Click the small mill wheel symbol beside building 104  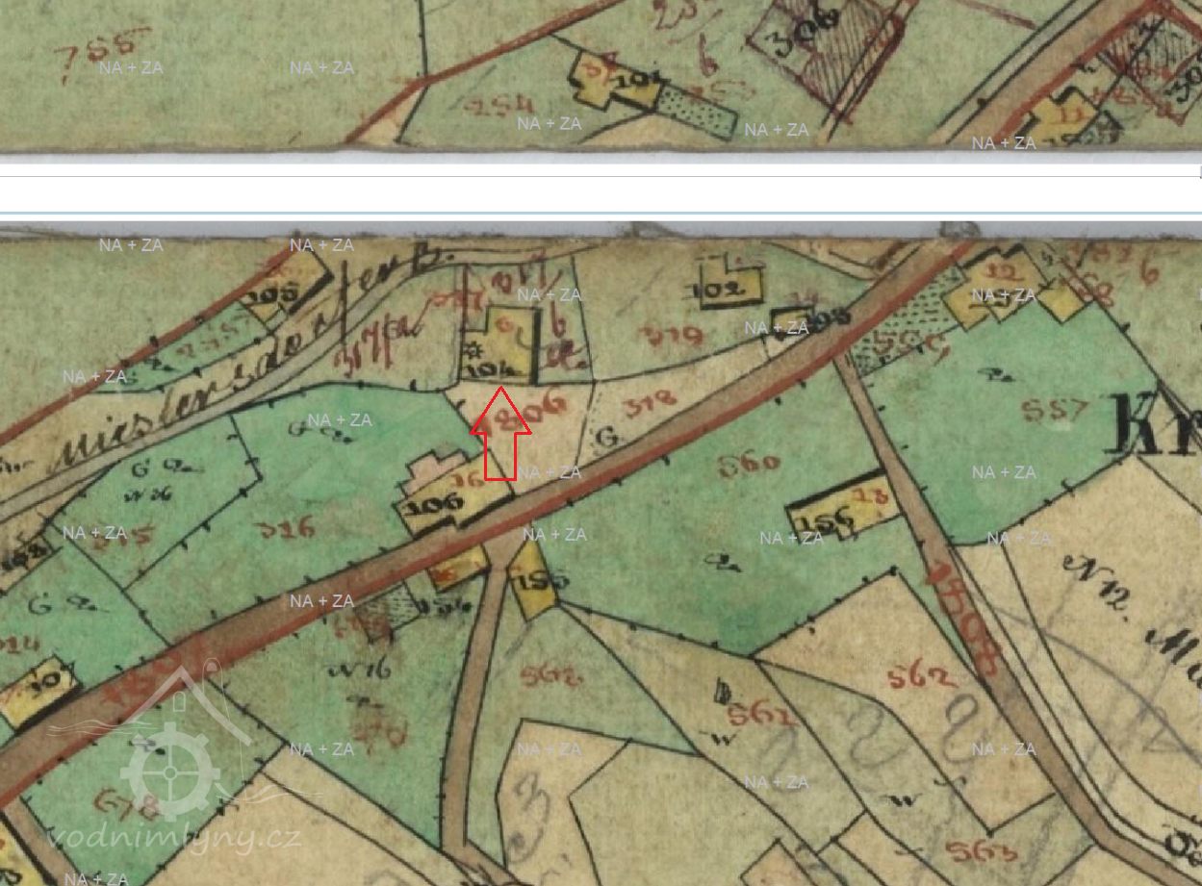pos(473,351)
